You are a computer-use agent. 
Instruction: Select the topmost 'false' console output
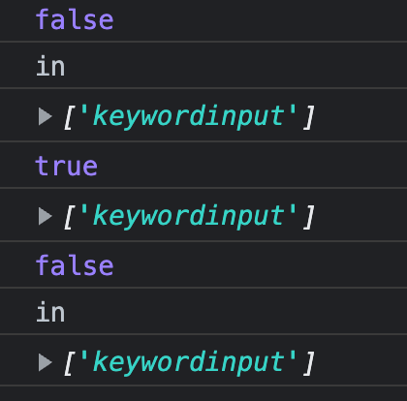(75, 19)
